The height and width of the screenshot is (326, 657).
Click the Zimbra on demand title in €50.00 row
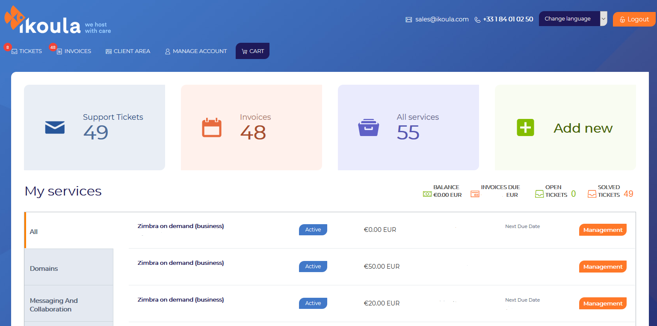[x=181, y=263]
